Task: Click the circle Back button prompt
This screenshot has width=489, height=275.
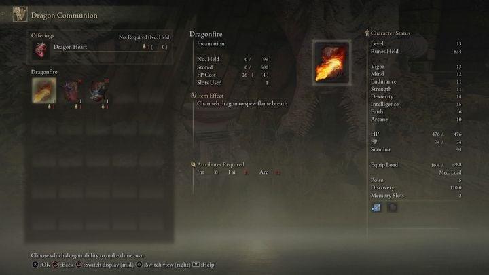Action: (x=62, y=265)
